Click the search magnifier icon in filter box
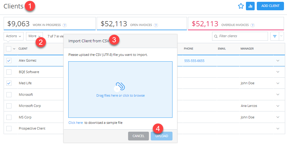The height and width of the screenshot is (148, 287). point(216,36)
